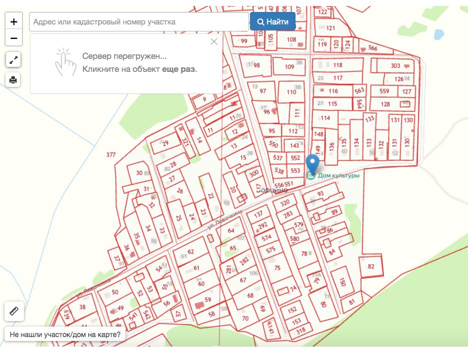Click the Дом культуры label
468x347 pixels.
pyautogui.click(x=338, y=175)
